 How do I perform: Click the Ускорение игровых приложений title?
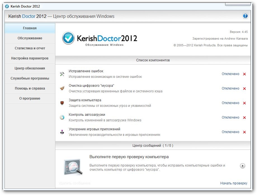(x=95, y=129)
